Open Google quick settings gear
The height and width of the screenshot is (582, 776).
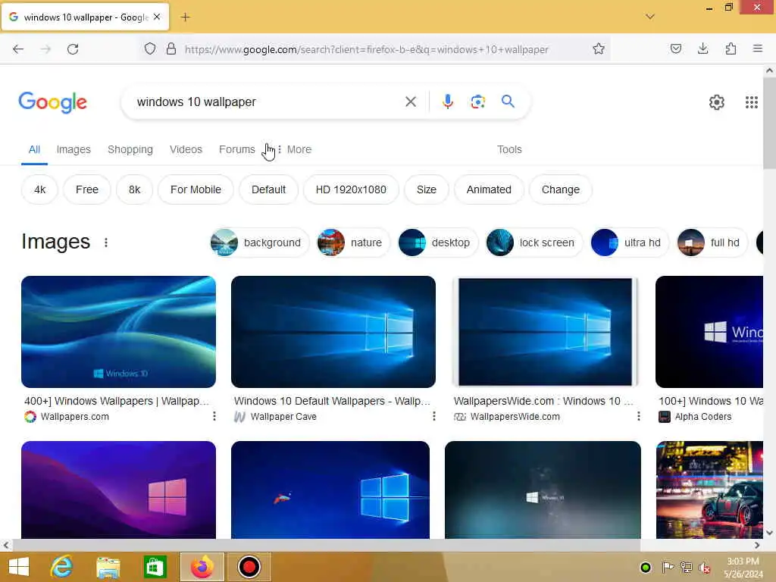717,102
